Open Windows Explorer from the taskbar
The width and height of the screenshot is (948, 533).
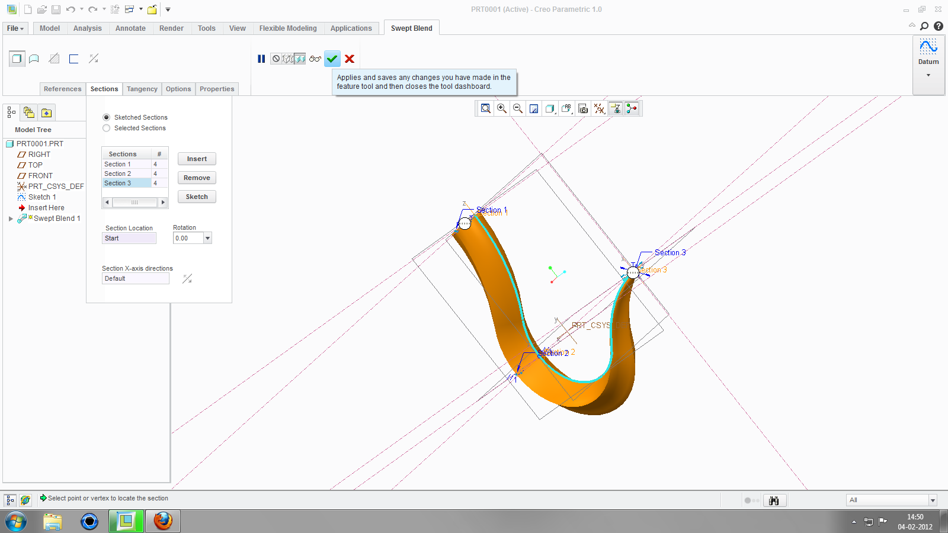coord(53,521)
